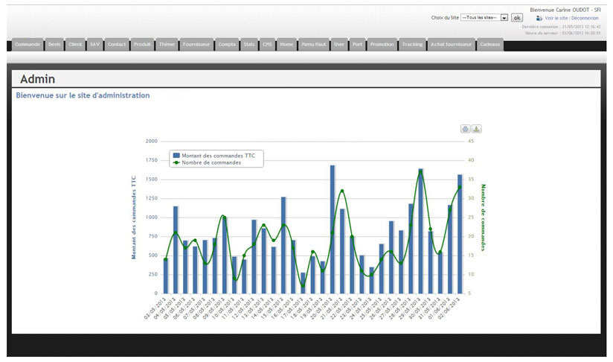
Task: Switch to the Fournisseur tab
Action: [196, 45]
